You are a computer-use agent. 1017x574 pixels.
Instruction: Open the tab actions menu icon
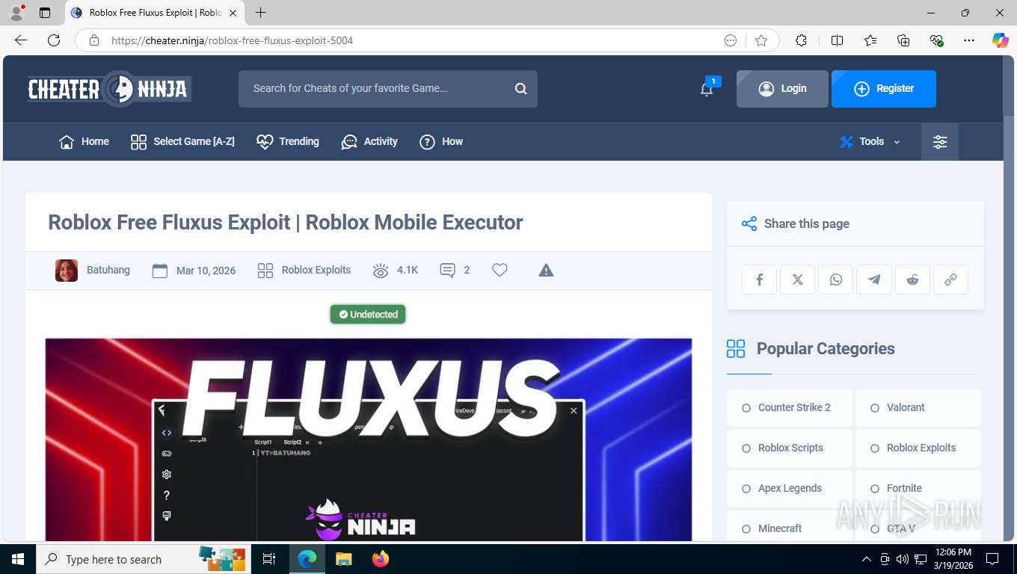(45, 13)
